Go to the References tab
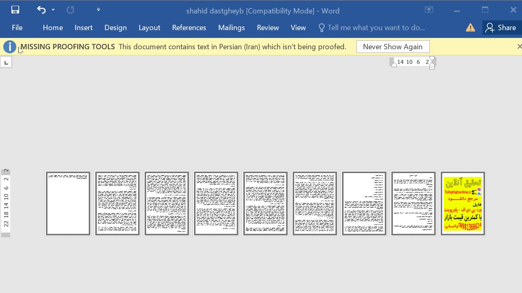 [x=189, y=28]
